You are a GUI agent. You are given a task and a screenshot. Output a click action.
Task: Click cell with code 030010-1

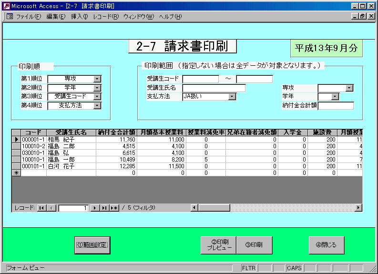point(33,153)
